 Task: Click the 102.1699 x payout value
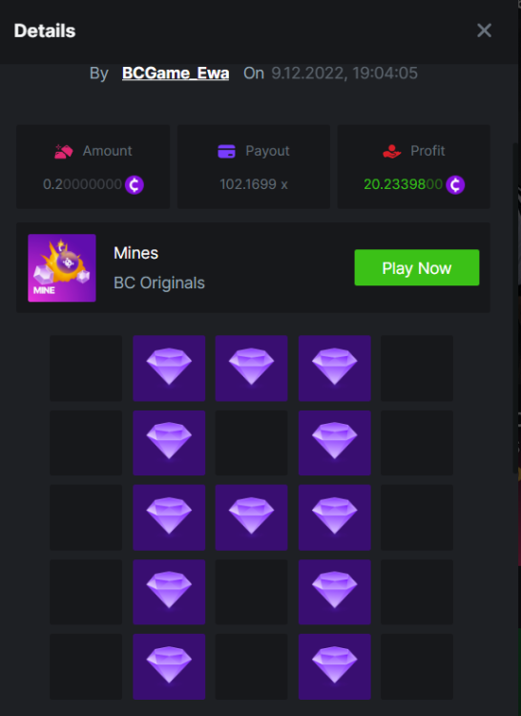254,184
